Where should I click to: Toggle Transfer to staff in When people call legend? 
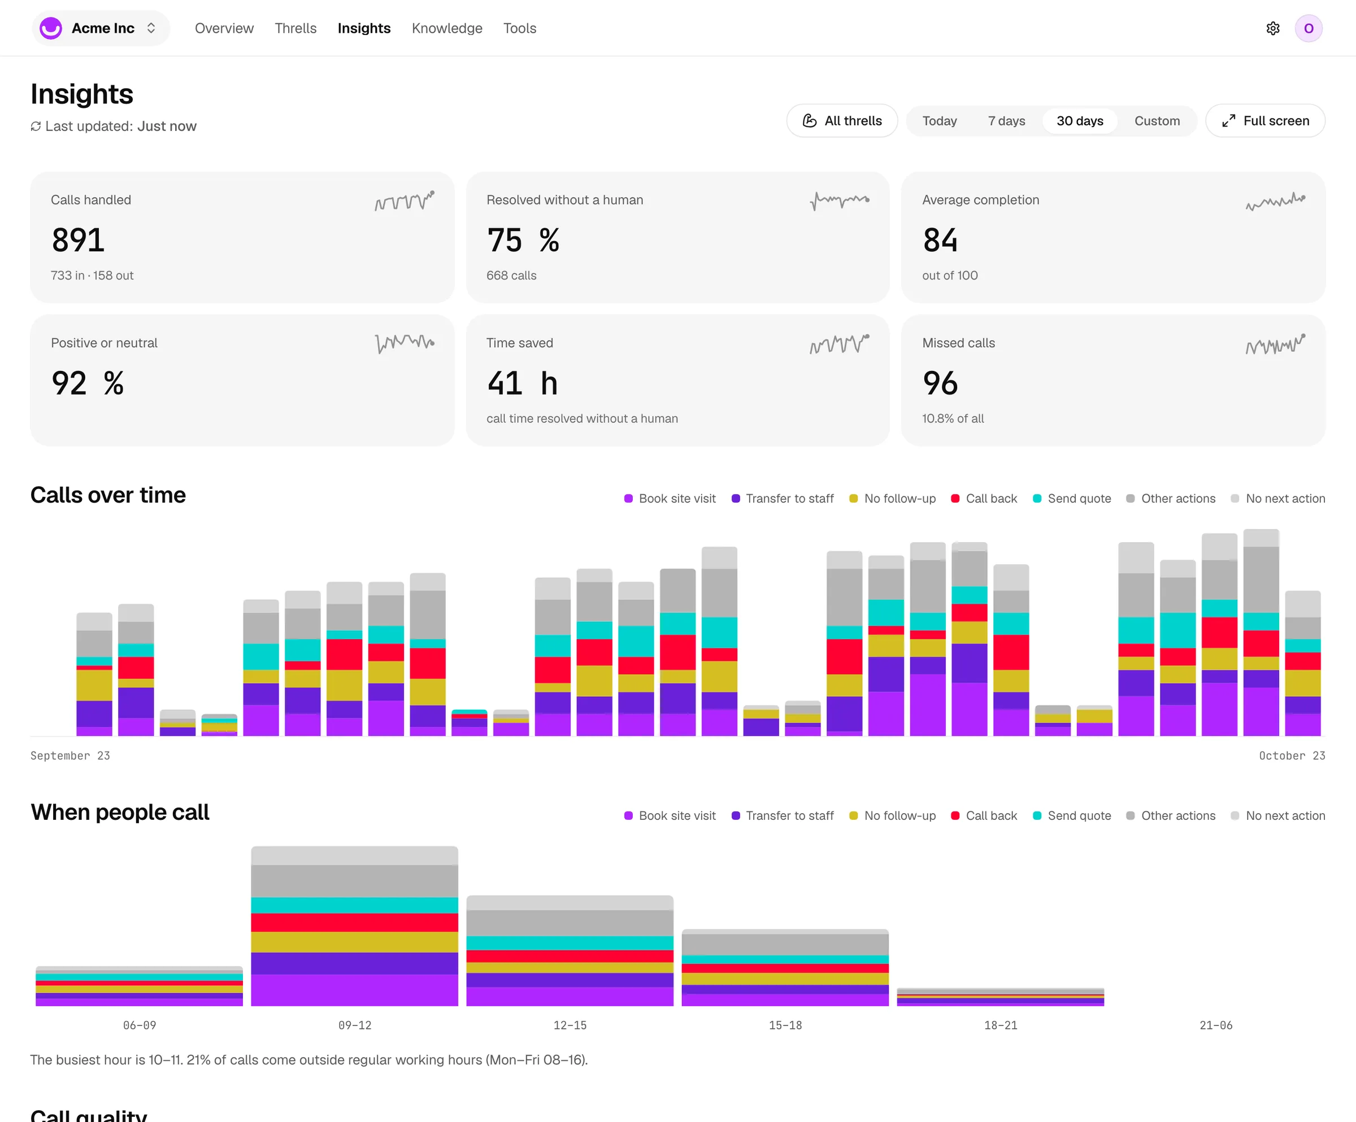click(x=783, y=815)
